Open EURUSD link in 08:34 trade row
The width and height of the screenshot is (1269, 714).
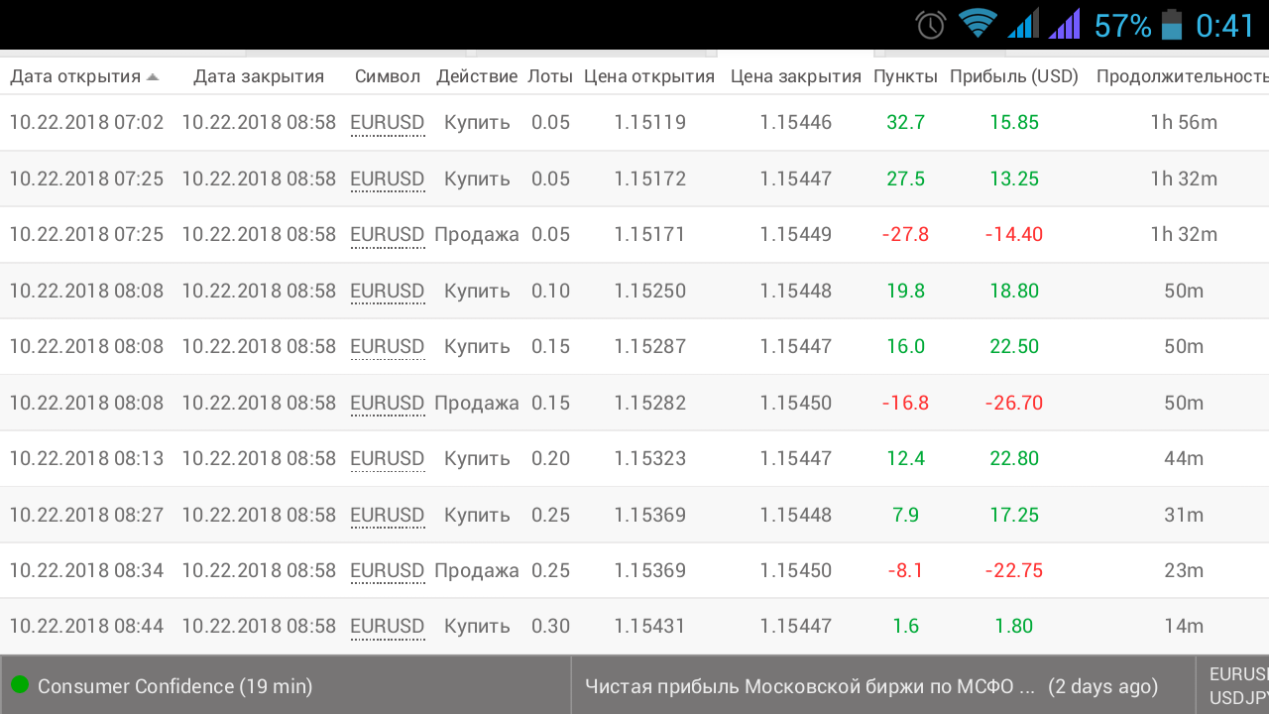[388, 571]
